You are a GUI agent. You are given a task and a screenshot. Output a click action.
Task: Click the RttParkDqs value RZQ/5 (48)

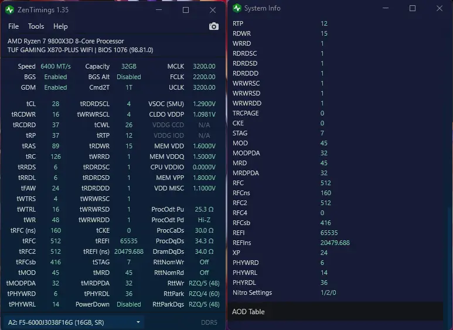pyautogui.click(x=204, y=304)
